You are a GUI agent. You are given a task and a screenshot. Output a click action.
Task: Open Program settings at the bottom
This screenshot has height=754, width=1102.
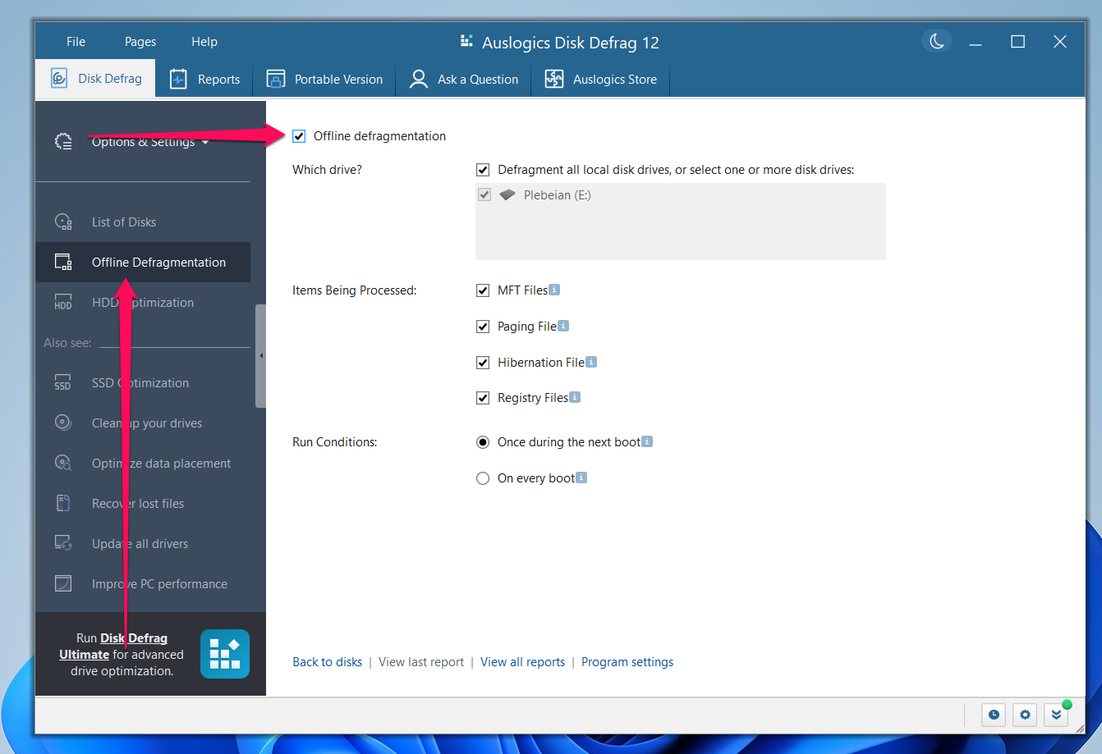click(x=627, y=661)
